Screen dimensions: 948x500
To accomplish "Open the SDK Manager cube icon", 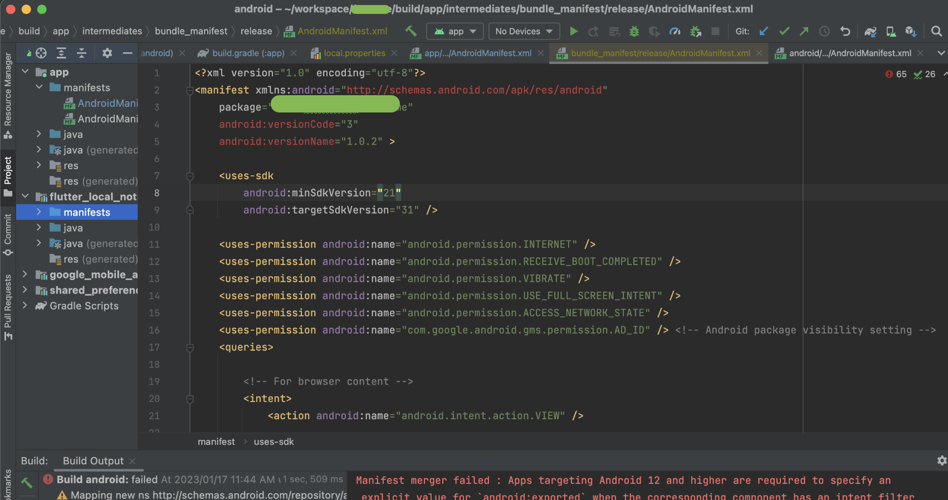I will 911,31.
